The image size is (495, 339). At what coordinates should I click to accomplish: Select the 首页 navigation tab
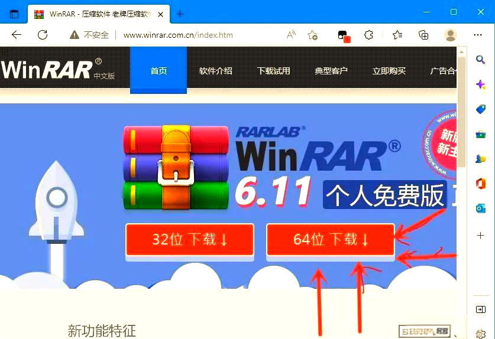[x=158, y=70]
